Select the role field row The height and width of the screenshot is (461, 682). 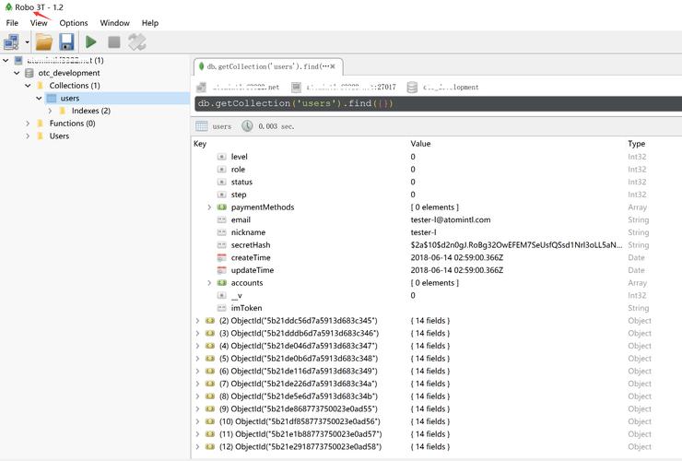pyautogui.click(x=436, y=170)
